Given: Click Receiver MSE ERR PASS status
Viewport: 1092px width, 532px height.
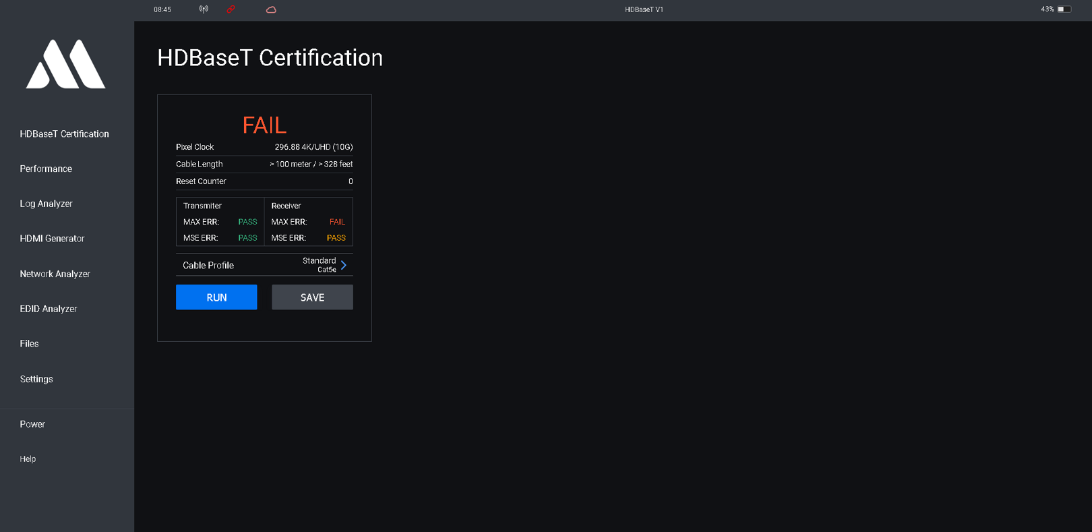Looking at the screenshot, I should [336, 238].
